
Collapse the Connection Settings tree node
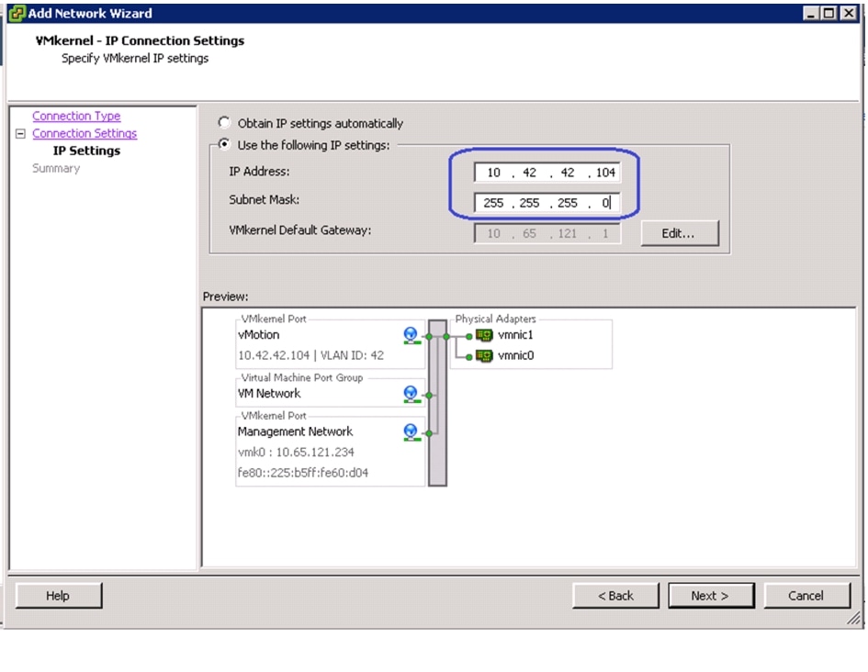(20, 133)
